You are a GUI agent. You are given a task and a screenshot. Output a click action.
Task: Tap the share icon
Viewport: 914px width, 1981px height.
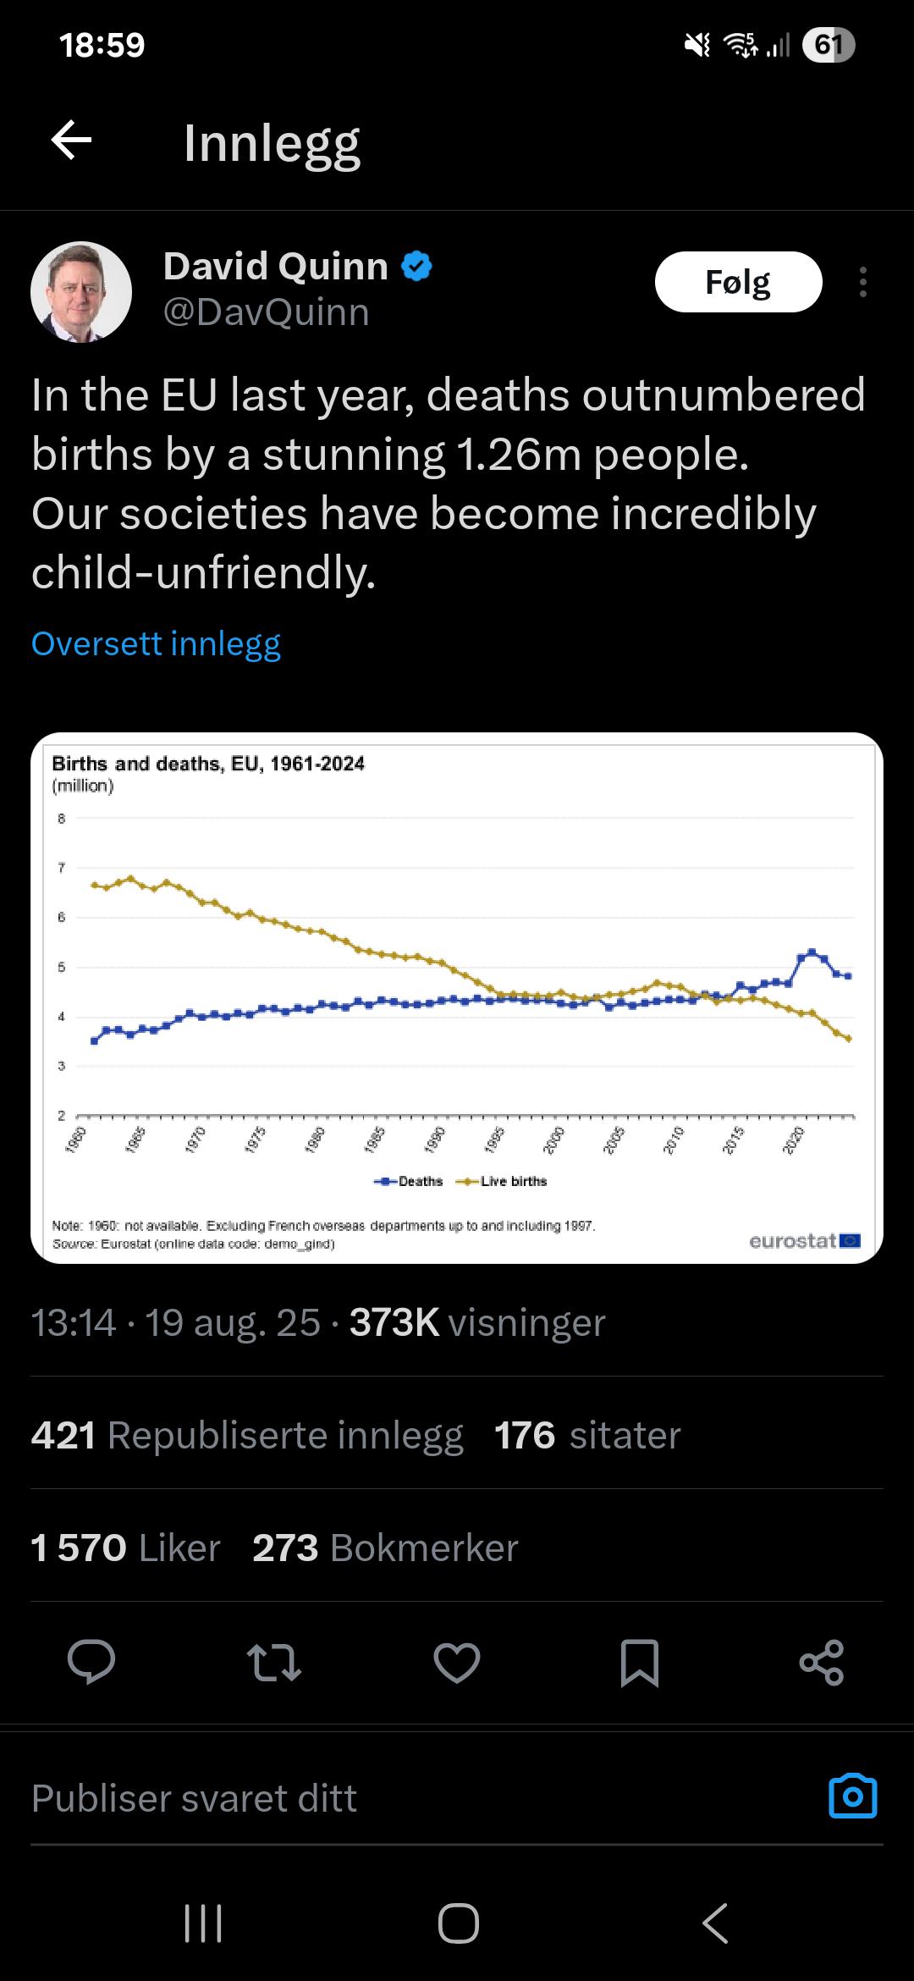822,1662
